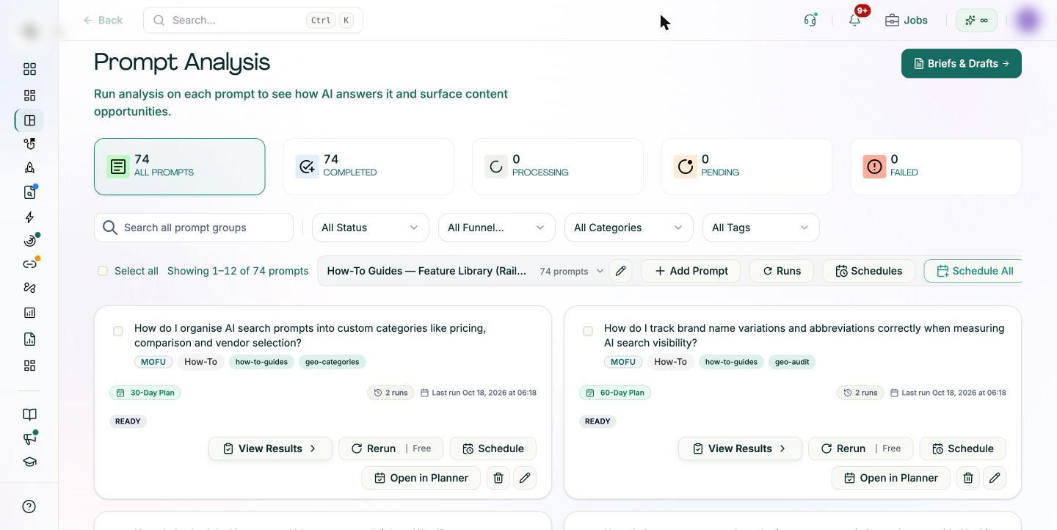This screenshot has width=1057, height=530.
Task: Edit the organise AI search prompts card
Action: click(525, 478)
